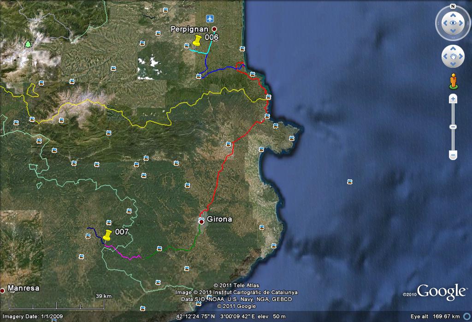Click the green tree park icon
The image size is (472, 322).
click(28, 44)
